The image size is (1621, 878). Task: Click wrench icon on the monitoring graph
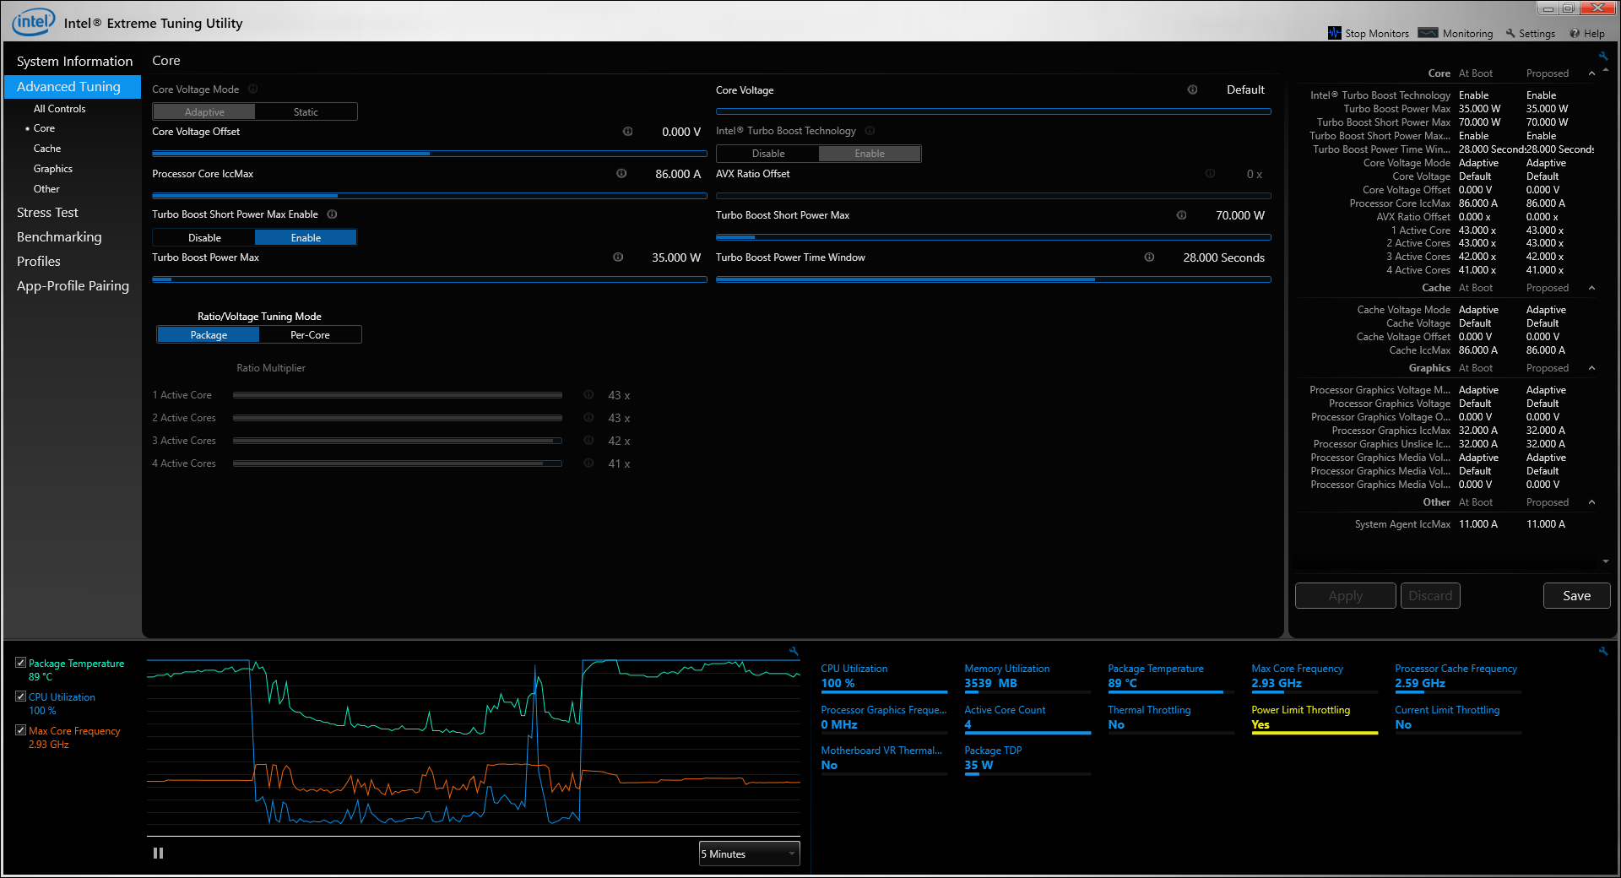pyautogui.click(x=794, y=651)
